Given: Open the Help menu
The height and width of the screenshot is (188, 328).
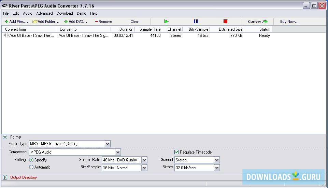Looking at the screenshot, I should click(x=94, y=13).
